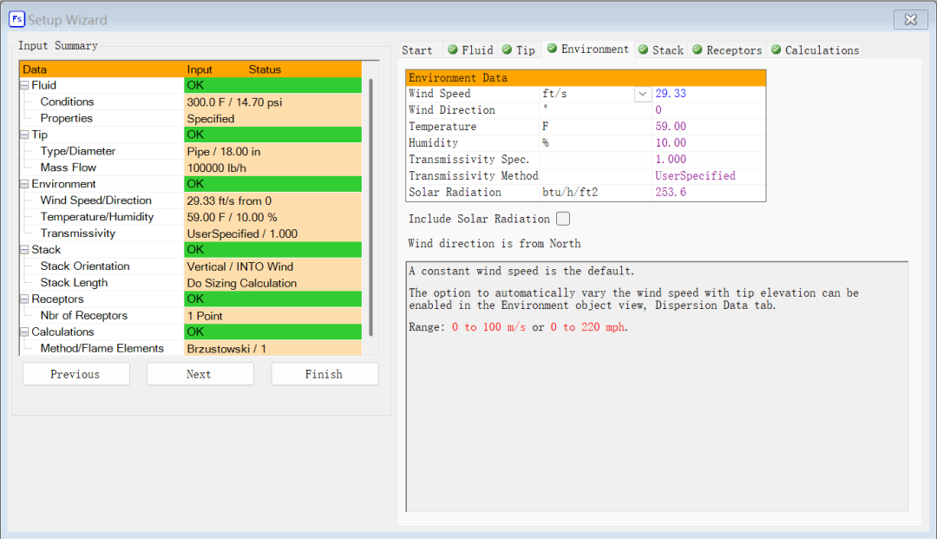Edit the Transmissivity Spec. value 1.000

point(709,160)
